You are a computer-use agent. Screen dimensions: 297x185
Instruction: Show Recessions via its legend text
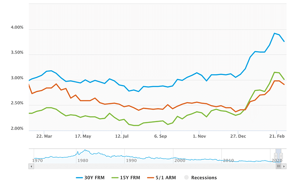point(204,178)
